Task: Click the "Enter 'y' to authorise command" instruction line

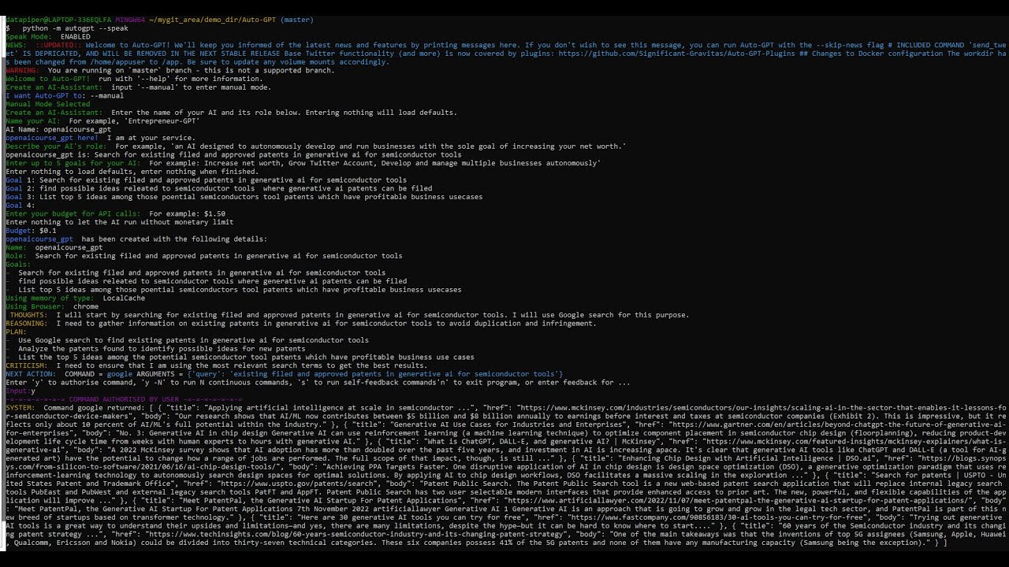Action: click(x=318, y=383)
